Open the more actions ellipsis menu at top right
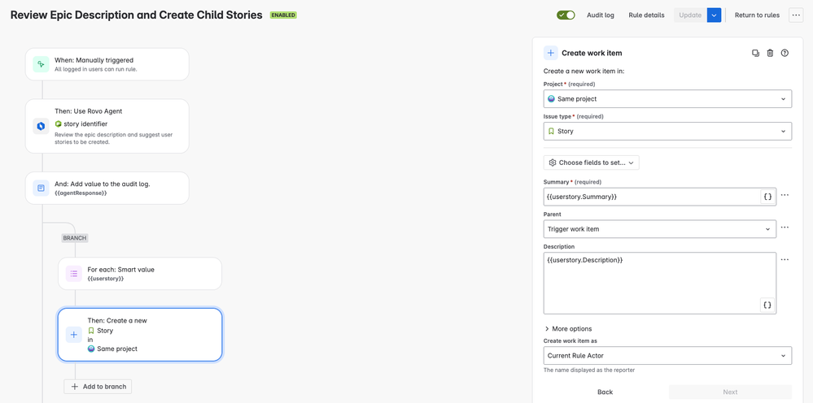Viewport: 813px width, 403px height. coord(795,15)
